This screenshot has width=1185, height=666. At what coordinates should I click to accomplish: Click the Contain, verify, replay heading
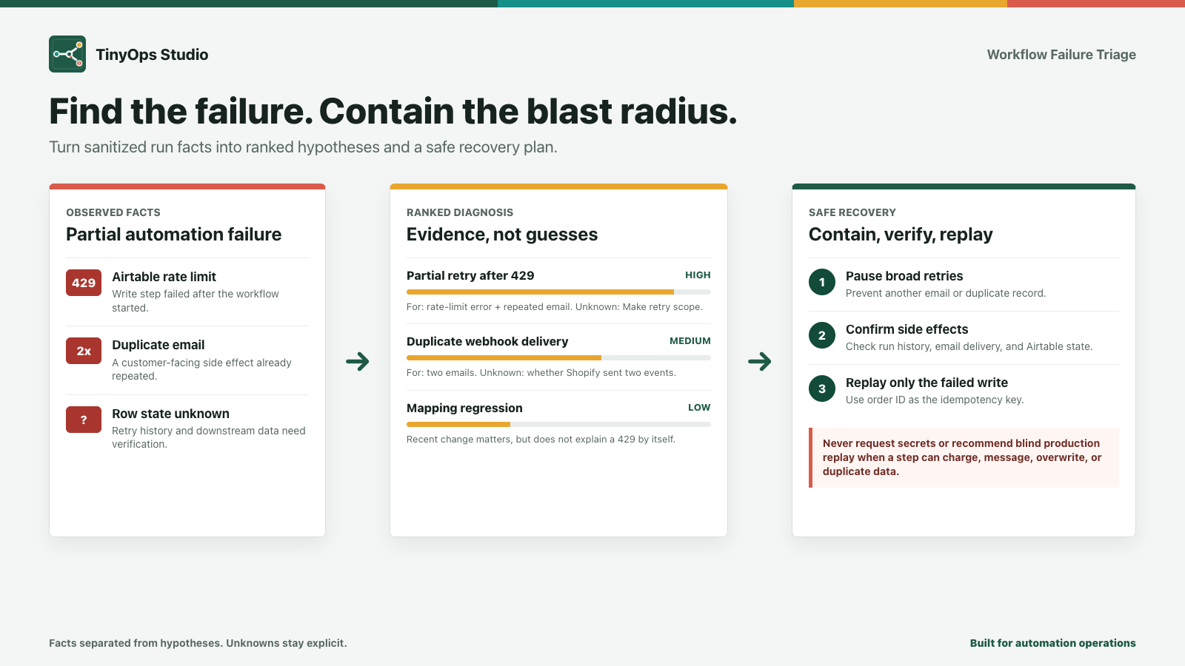901,235
